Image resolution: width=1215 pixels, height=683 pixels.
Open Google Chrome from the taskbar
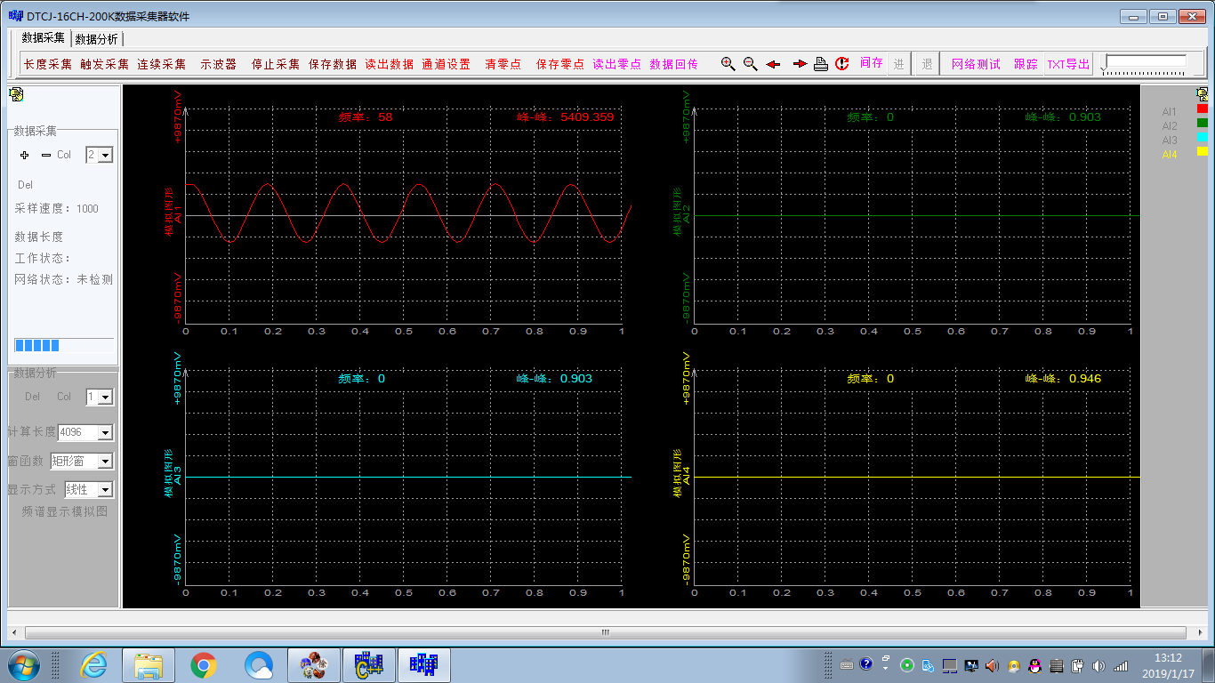[x=204, y=665]
